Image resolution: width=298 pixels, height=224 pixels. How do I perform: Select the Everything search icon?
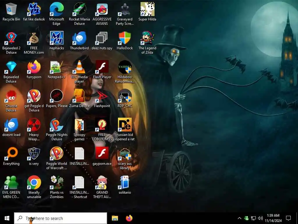coord(11,154)
